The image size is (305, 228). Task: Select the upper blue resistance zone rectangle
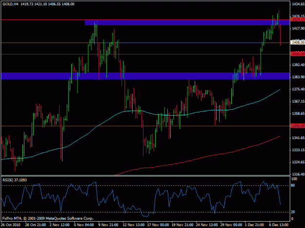[187, 22]
